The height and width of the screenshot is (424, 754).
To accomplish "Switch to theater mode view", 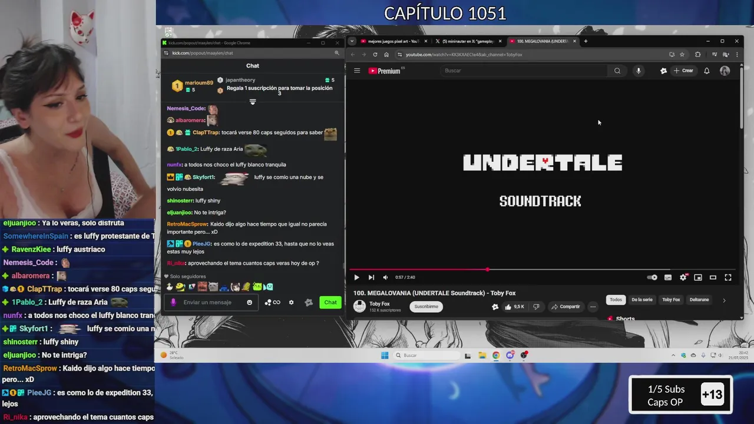I will [713, 277].
